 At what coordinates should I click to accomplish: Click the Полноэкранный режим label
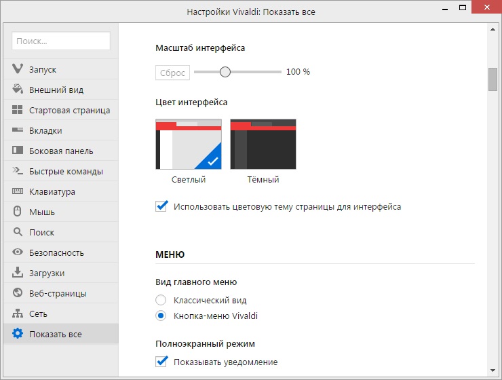[206, 344]
